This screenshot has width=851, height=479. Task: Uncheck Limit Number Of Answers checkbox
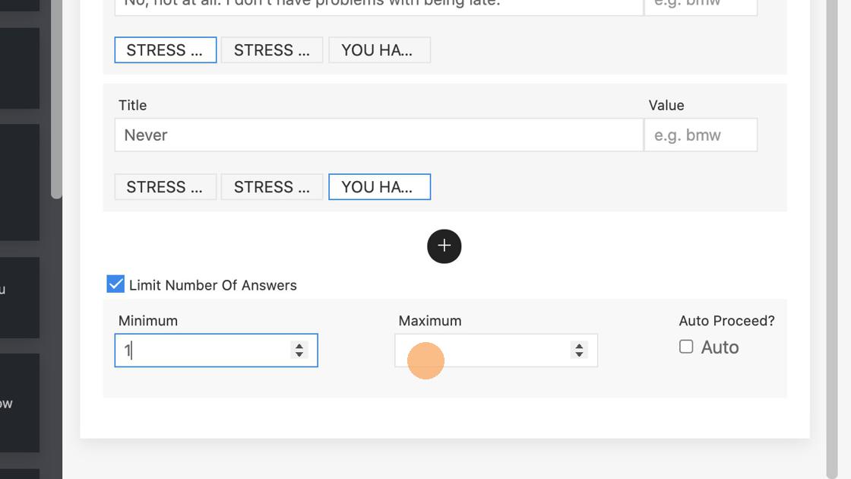[x=115, y=284]
